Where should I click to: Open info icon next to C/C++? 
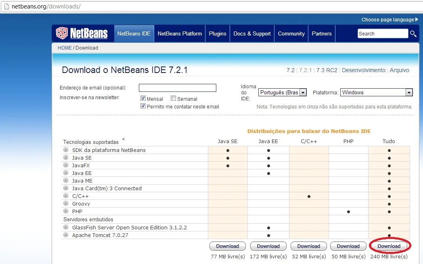click(x=66, y=196)
